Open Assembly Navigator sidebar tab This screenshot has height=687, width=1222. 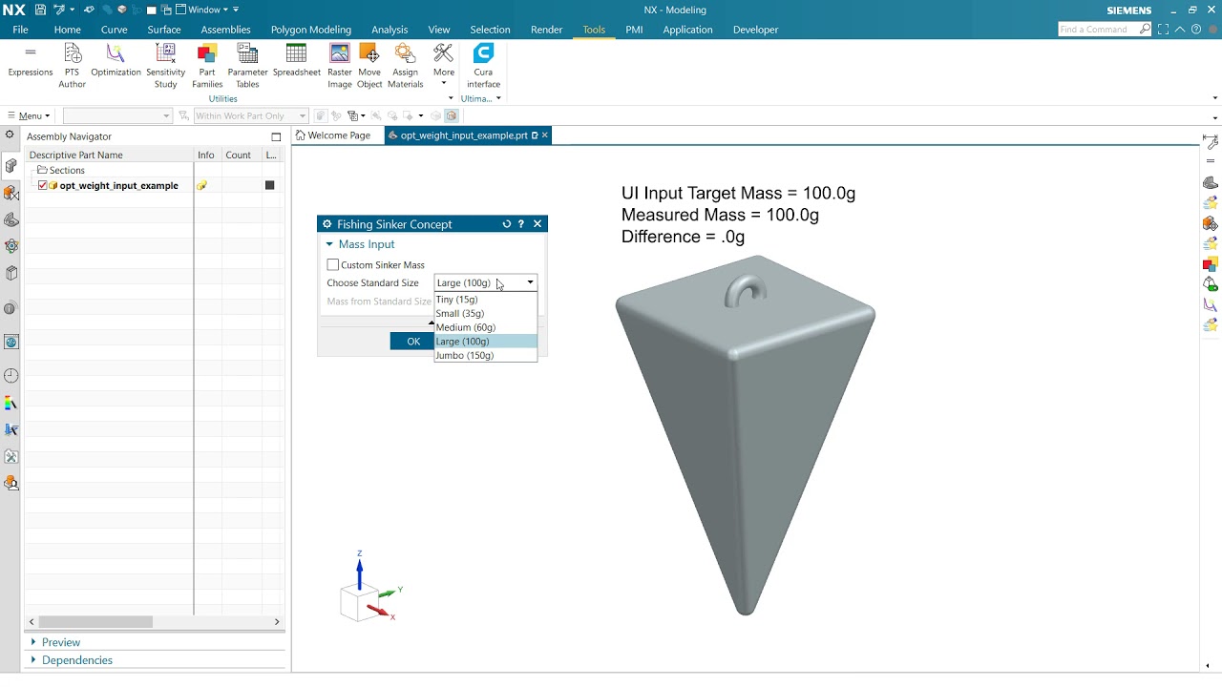[11, 165]
